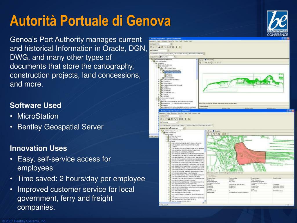Open the Interface dropdown in the front window
This screenshot has width=297, height=223.
[x=173, y=116]
